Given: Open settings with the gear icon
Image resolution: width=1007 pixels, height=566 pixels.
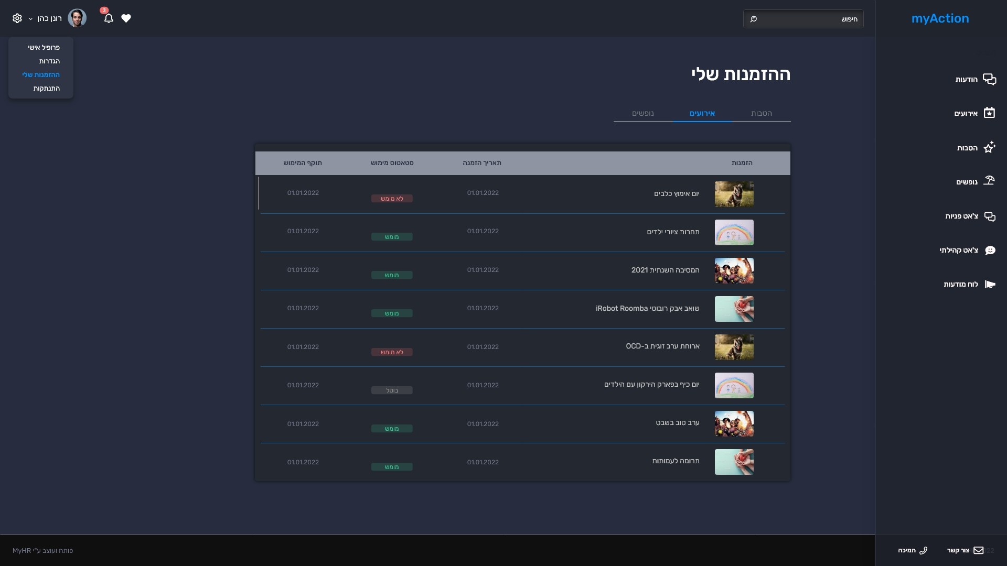Looking at the screenshot, I should [17, 18].
